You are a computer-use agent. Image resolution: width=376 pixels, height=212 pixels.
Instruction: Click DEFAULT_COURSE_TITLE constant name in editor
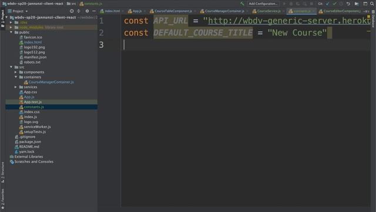tap(203, 33)
